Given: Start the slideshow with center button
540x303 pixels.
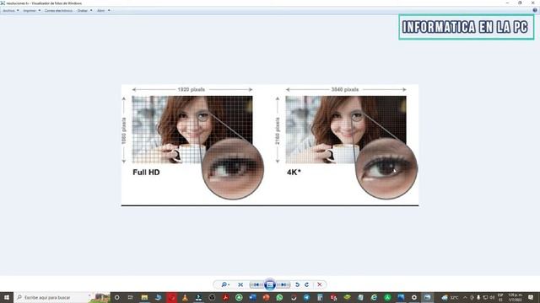Looking at the screenshot, I should [x=270, y=284].
